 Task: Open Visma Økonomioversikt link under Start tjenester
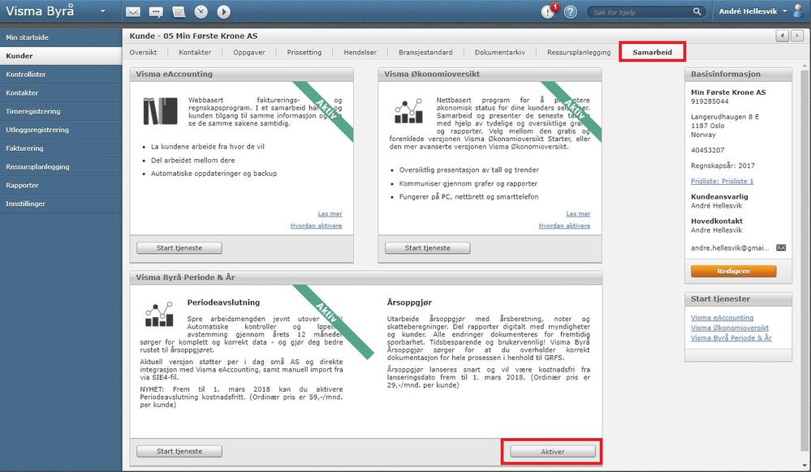click(730, 328)
